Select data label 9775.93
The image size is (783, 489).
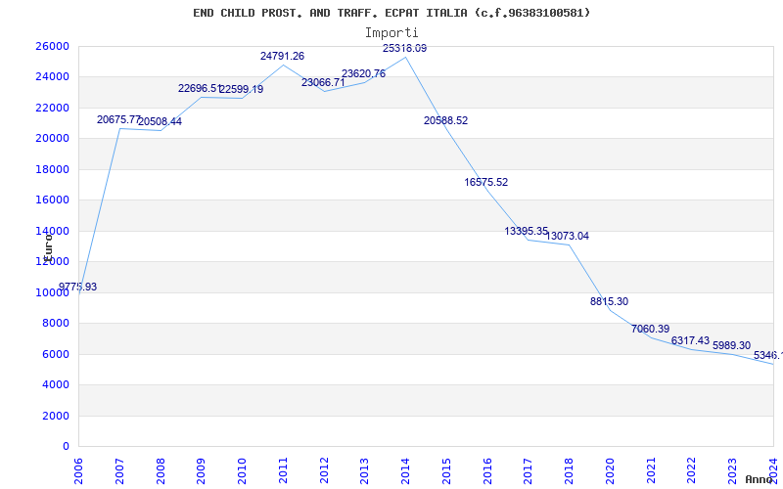[x=78, y=287]
